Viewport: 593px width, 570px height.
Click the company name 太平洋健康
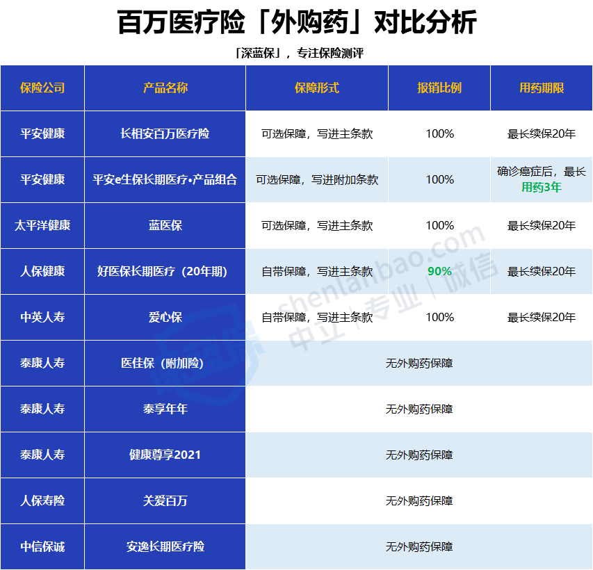[x=42, y=225]
